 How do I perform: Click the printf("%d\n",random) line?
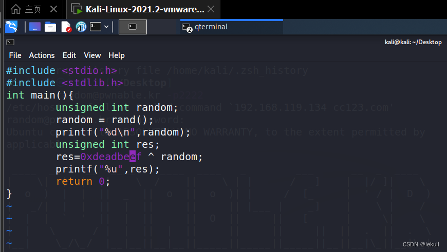123,132
